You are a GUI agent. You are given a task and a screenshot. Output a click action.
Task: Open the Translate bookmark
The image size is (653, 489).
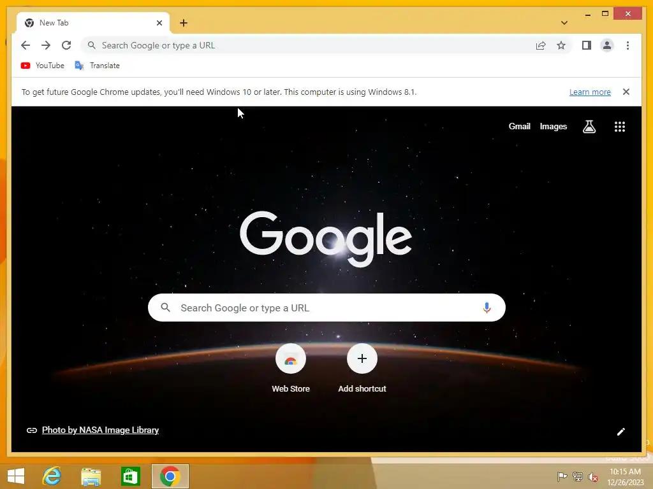pyautogui.click(x=97, y=66)
